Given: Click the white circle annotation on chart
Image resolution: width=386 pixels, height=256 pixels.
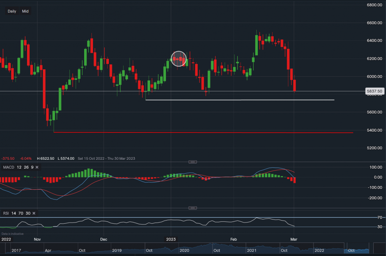Looking at the screenshot, I should [x=179, y=59].
